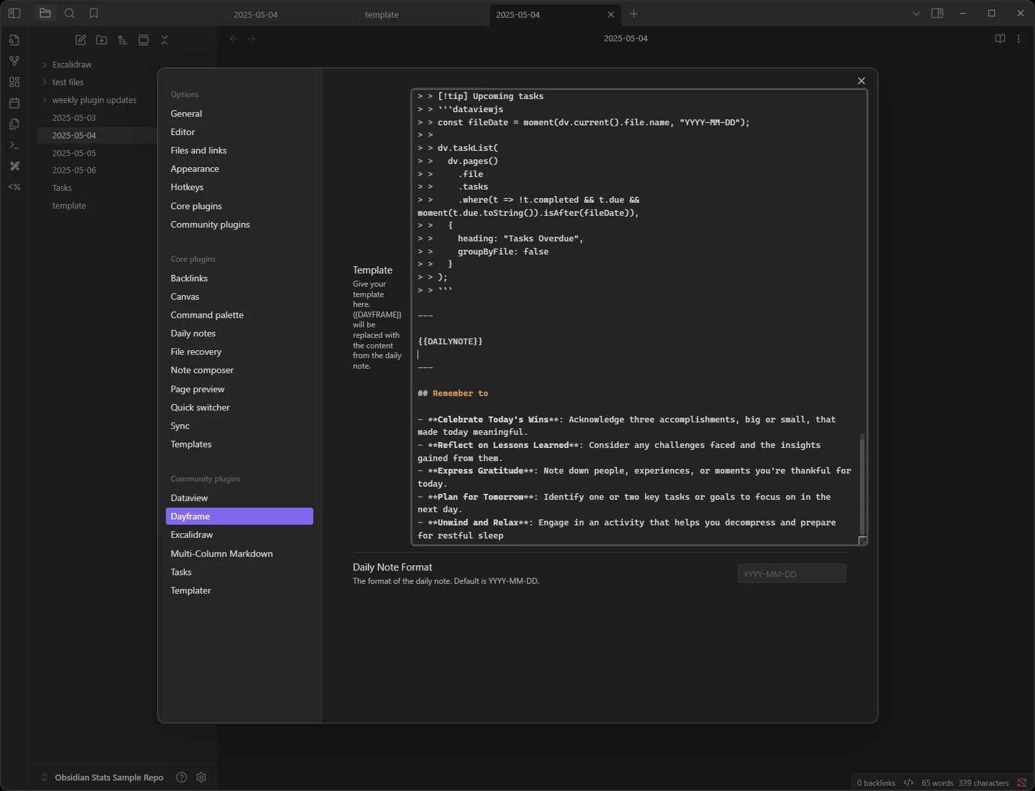Click the quick switcher ribbon icon
This screenshot has height=791, width=1035.
pos(14,40)
